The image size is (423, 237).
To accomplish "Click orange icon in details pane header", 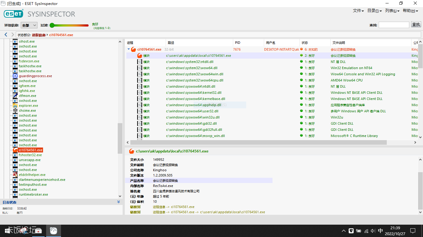I will (132, 151).
